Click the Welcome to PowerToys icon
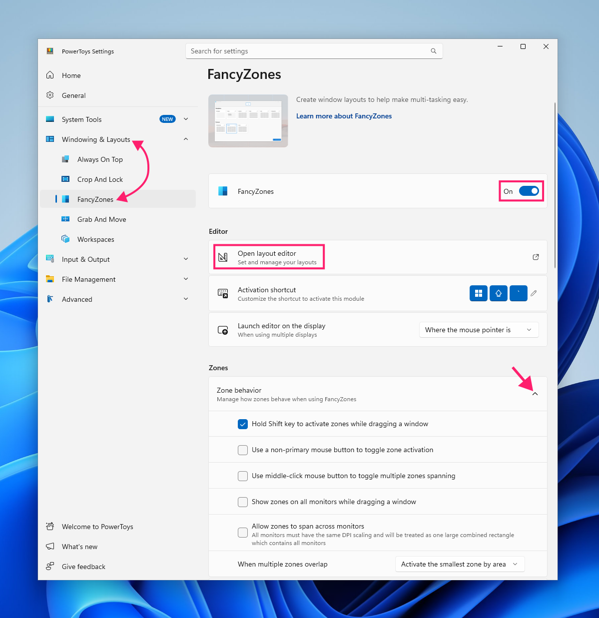Viewport: 599px width, 618px height. click(50, 526)
